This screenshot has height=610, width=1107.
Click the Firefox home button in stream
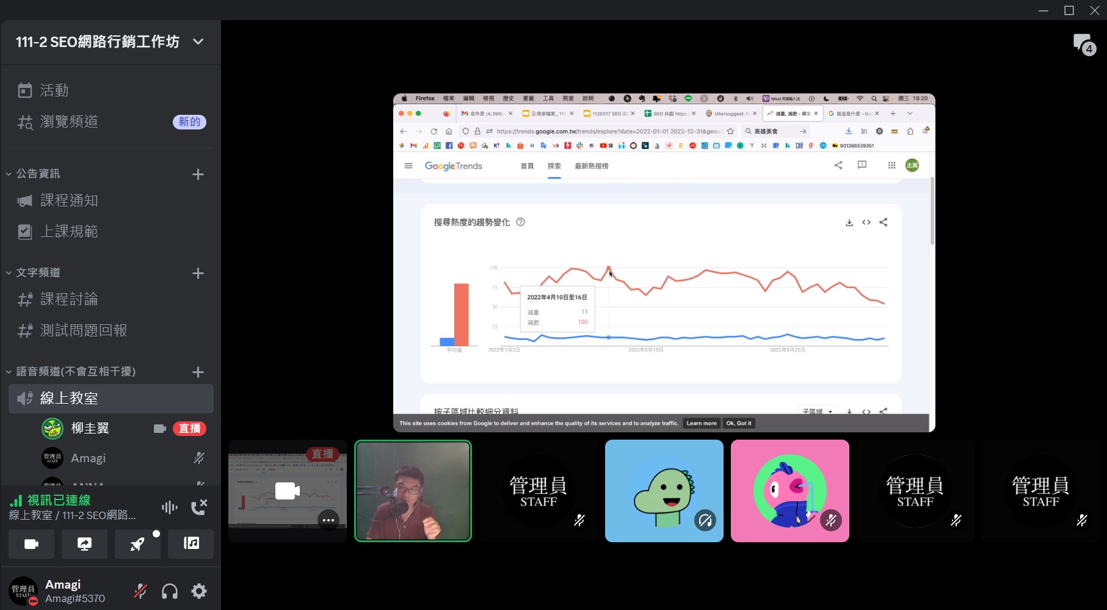(x=449, y=131)
